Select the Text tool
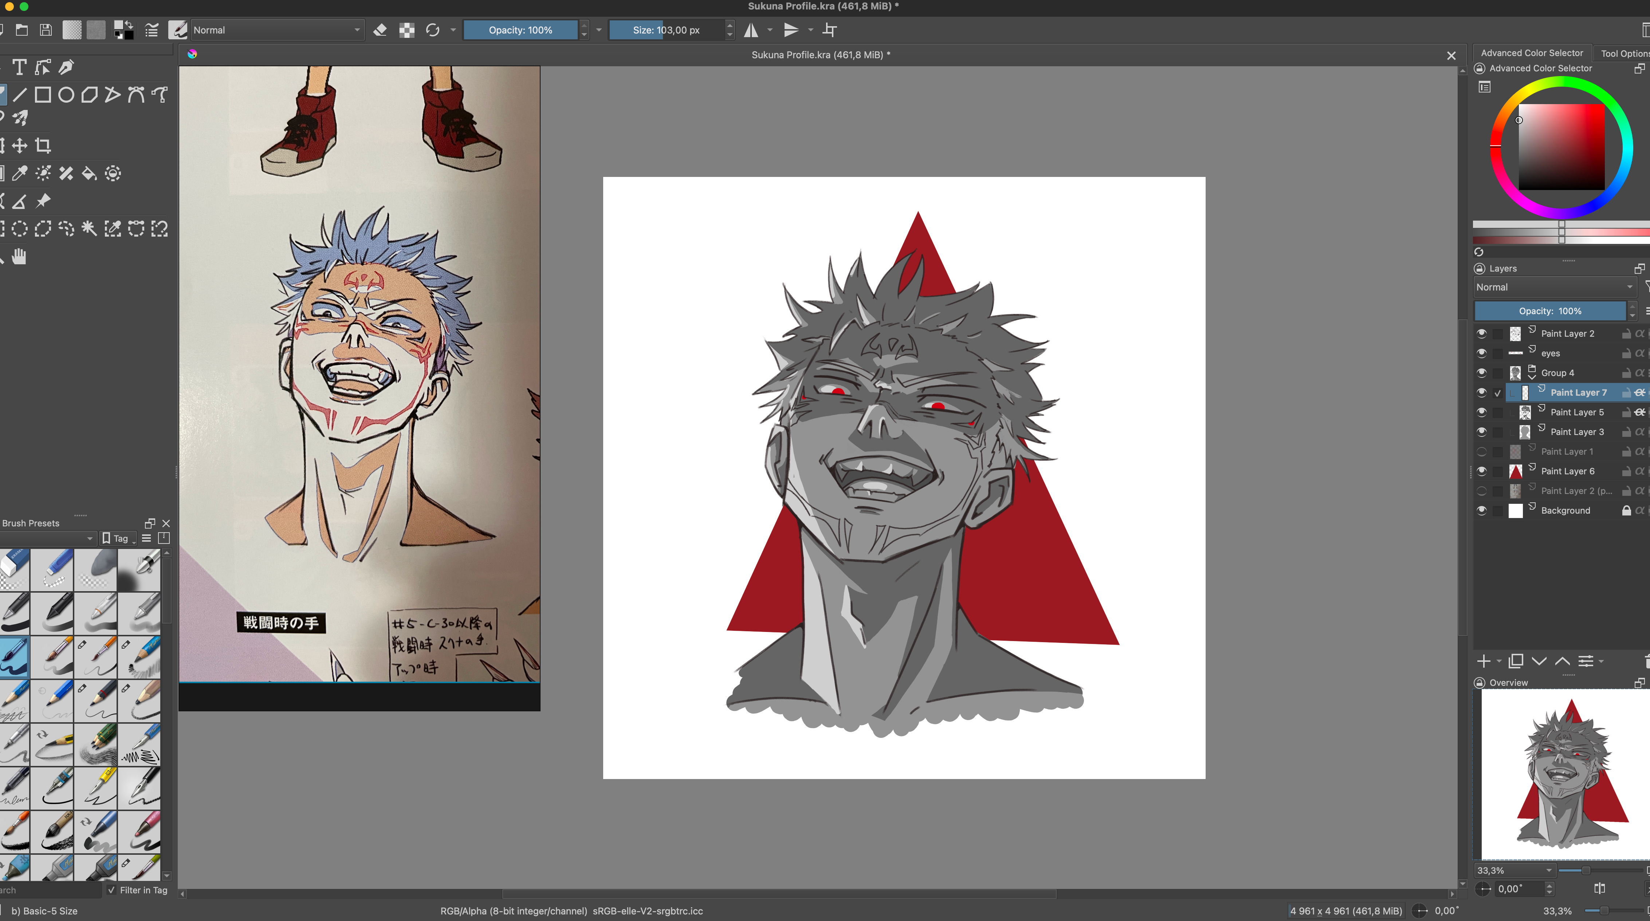The width and height of the screenshot is (1650, 921). point(19,67)
